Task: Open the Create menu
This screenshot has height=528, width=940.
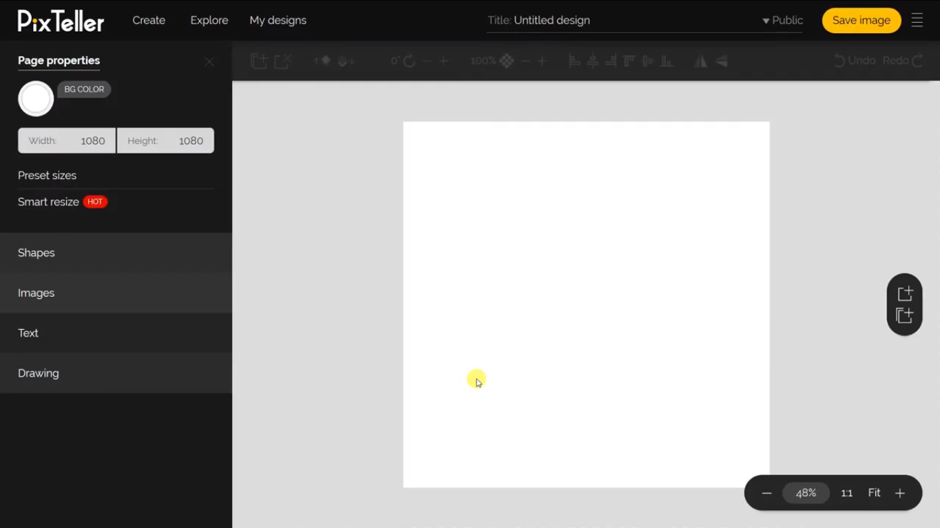Action: point(149,21)
